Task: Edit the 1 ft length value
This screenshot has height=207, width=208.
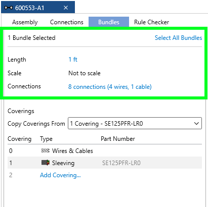Action: point(73,60)
